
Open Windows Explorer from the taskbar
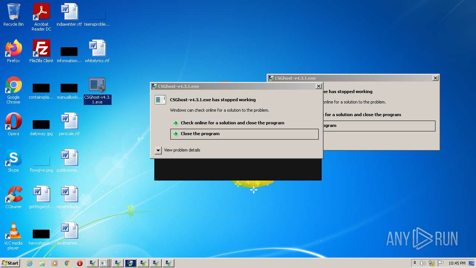click(x=42, y=263)
